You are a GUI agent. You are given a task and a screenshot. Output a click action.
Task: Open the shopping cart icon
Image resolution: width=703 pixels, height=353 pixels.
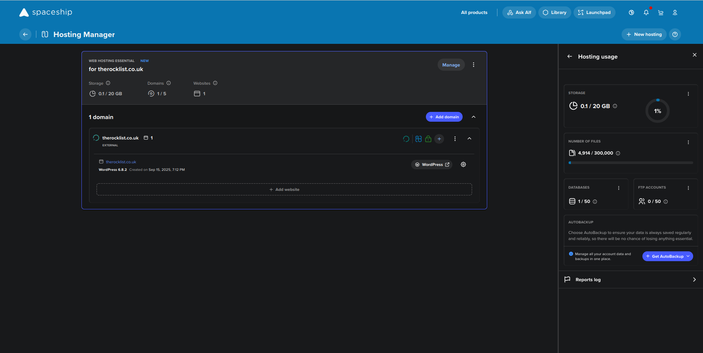click(x=661, y=12)
